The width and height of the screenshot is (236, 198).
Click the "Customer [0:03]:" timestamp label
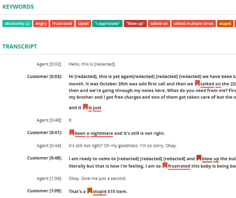pos(45,77)
